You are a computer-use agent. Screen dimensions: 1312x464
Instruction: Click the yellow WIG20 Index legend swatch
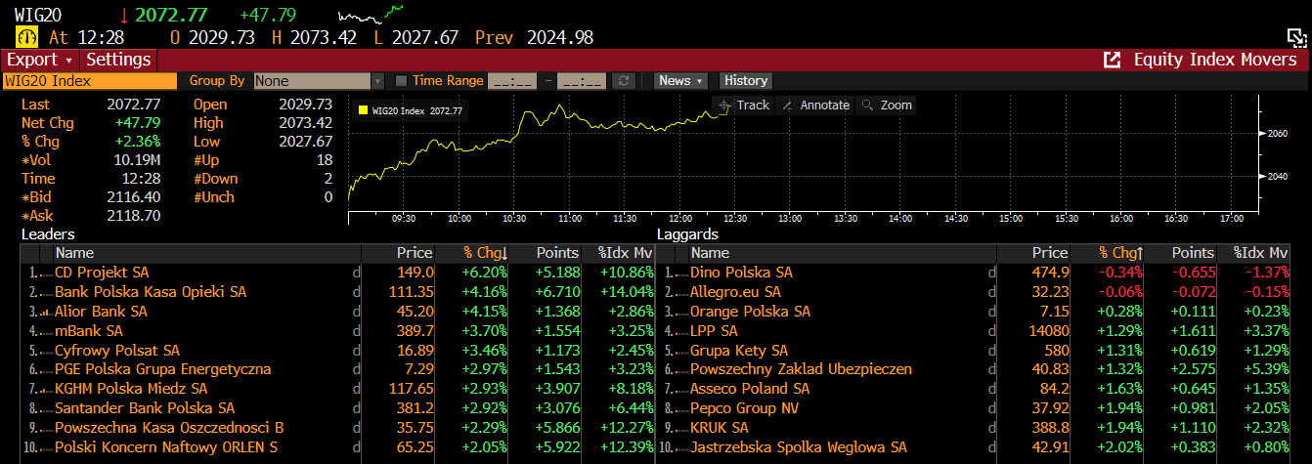point(364,111)
